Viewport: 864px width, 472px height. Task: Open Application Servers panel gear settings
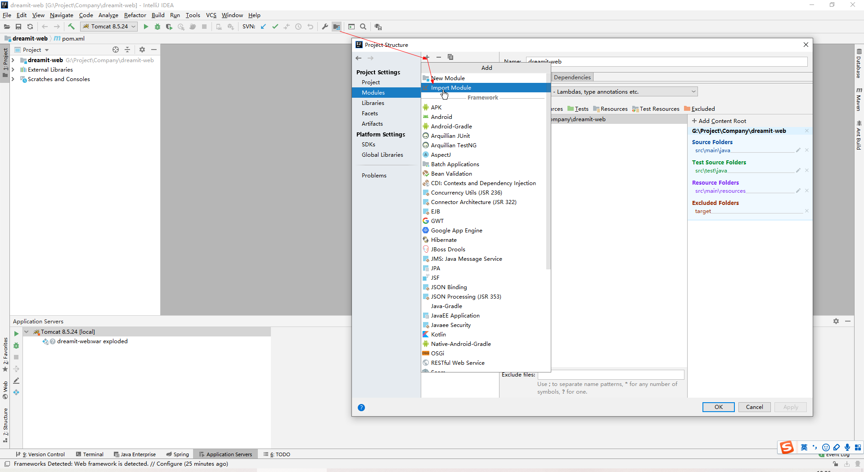[836, 321]
